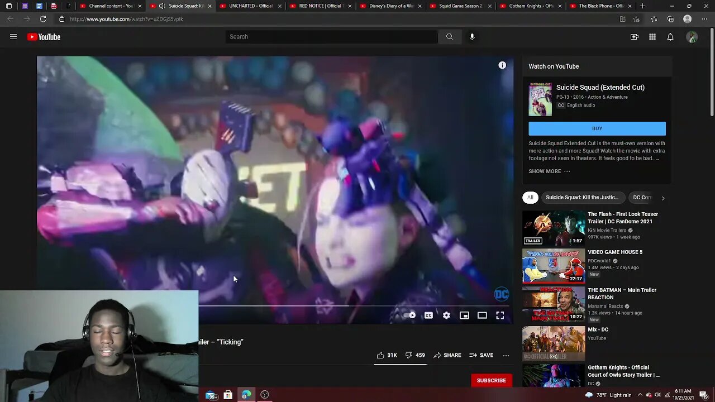Save the video to a playlist
The width and height of the screenshot is (715, 402).
(482, 355)
